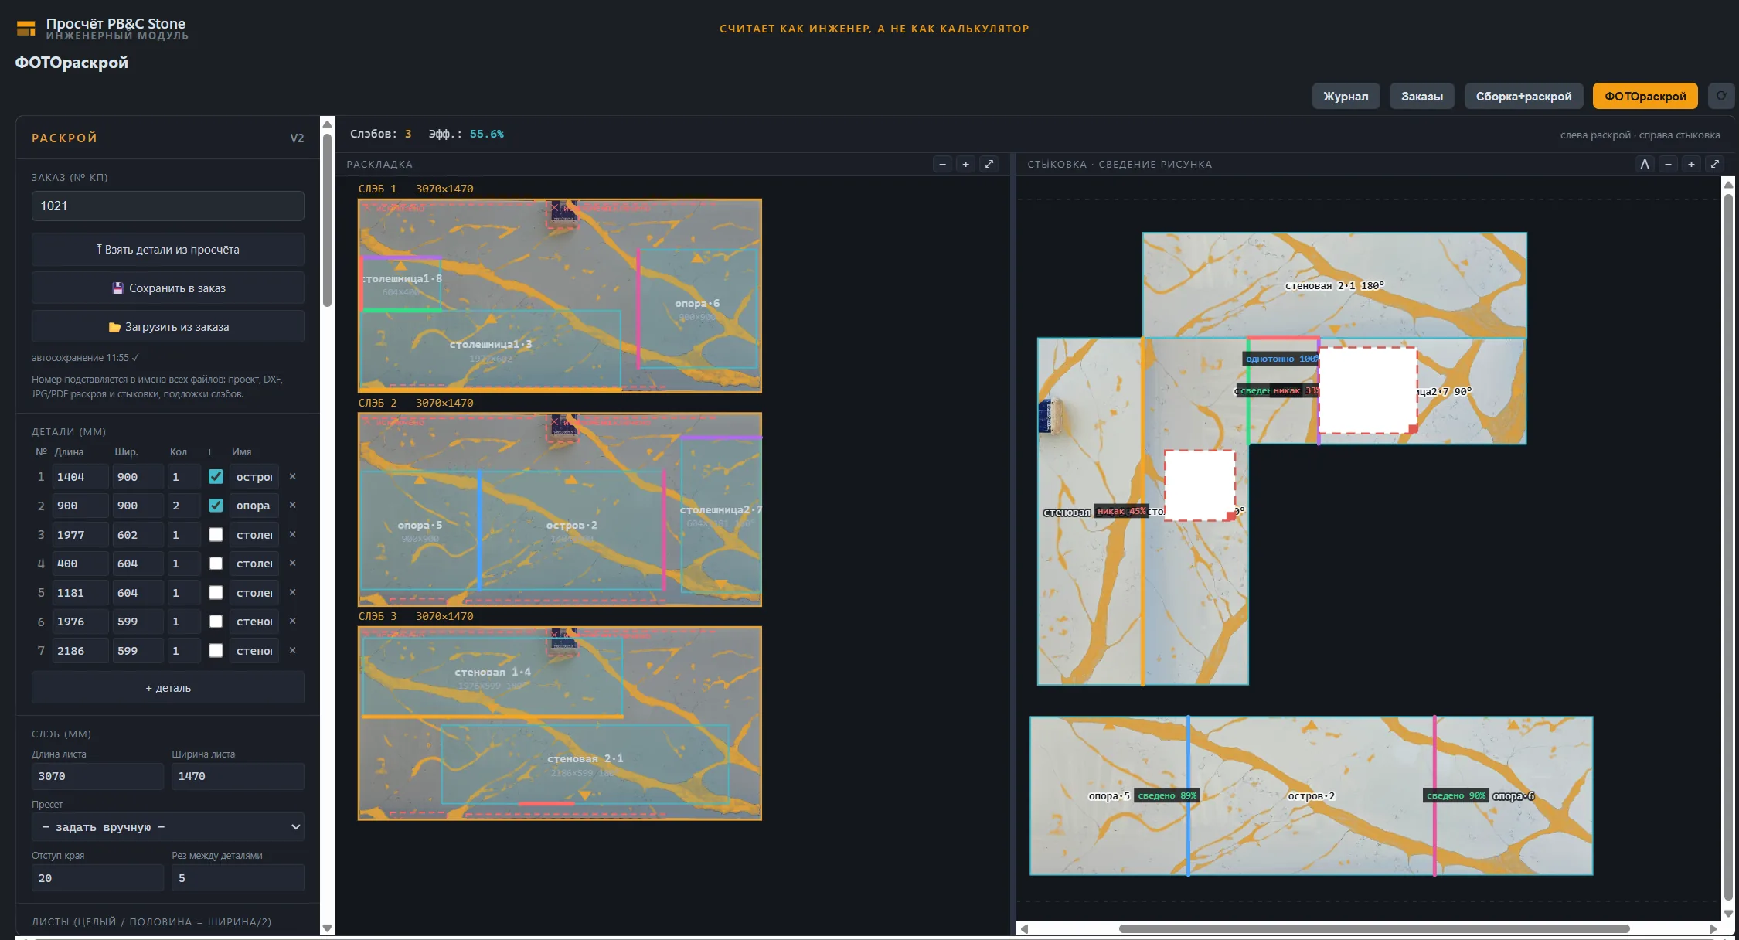Go to the Сборка+раскрой tab
The width and height of the screenshot is (1739, 940).
(1523, 96)
